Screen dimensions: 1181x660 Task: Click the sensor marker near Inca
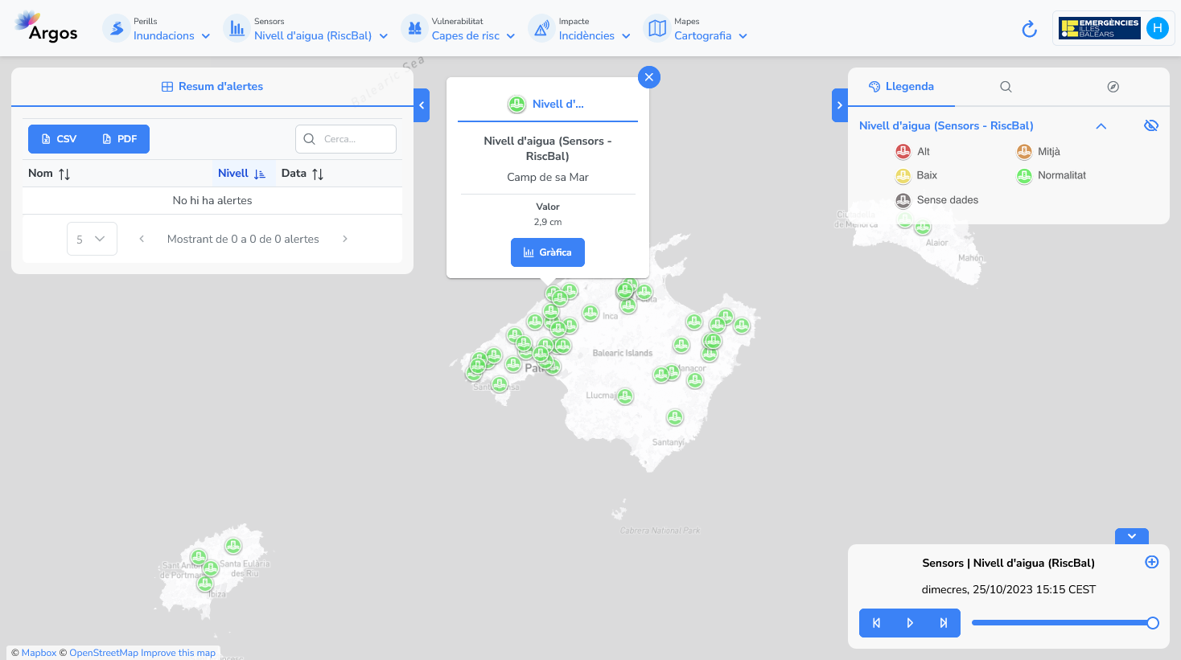point(590,313)
